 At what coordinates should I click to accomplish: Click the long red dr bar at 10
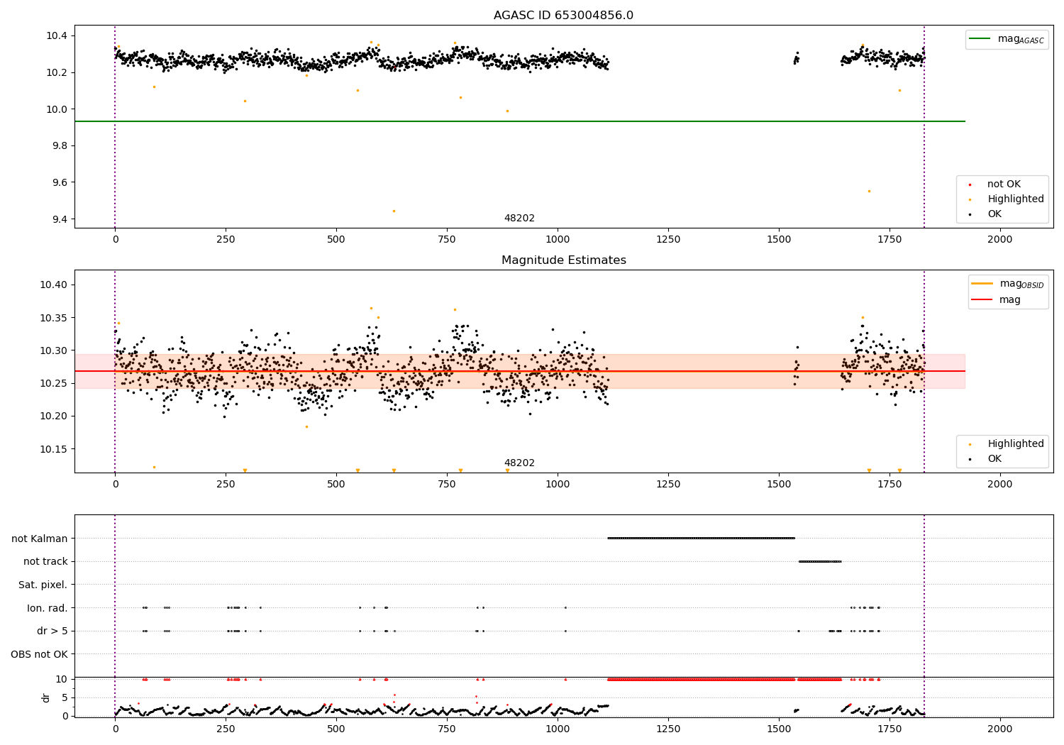701,679
